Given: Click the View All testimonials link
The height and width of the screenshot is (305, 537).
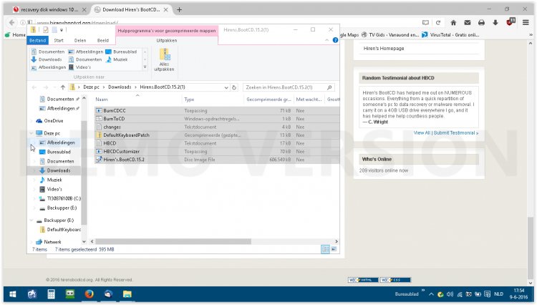Looking at the screenshot, I should click(422, 132).
